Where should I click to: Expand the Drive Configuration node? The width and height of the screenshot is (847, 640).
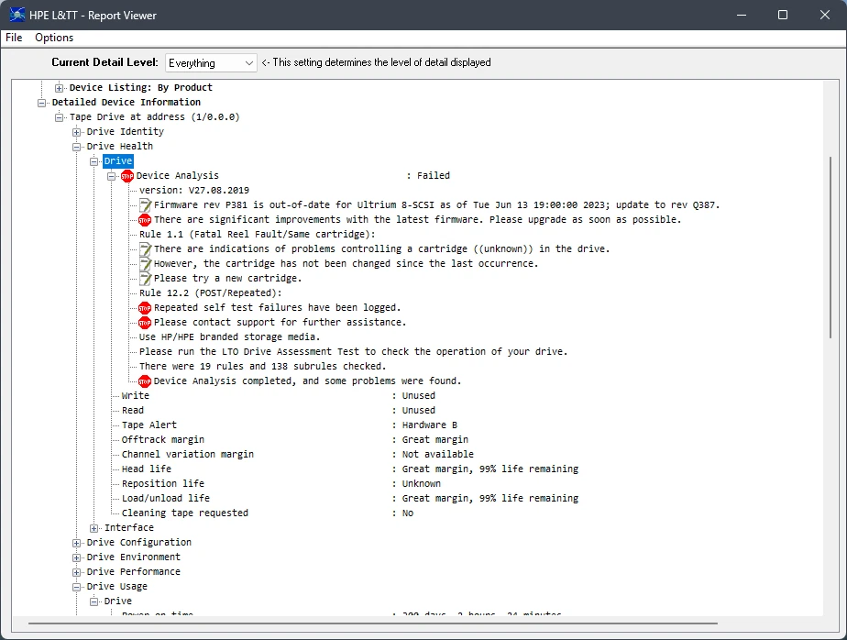click(x=77, y=543)
